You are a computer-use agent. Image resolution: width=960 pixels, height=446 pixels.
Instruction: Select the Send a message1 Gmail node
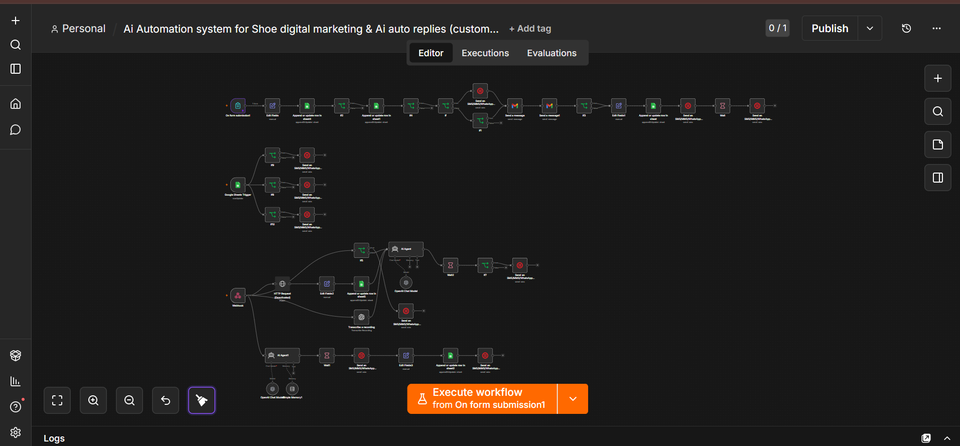point(550,106)
